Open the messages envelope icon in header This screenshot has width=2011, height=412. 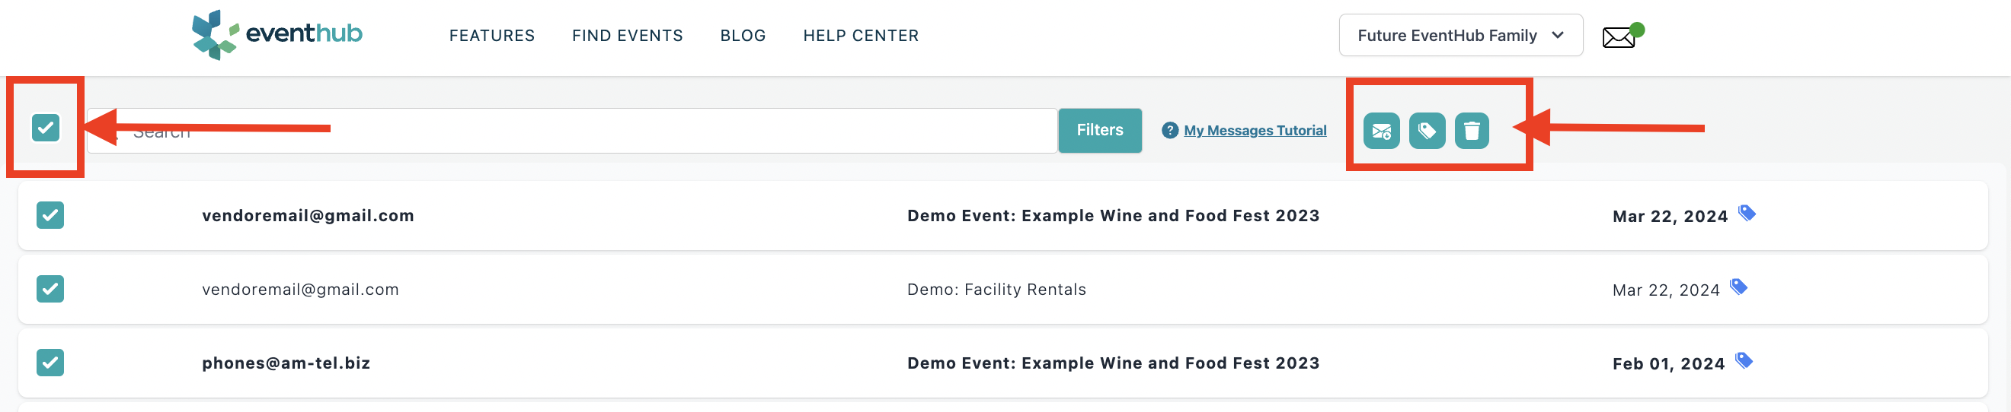1619,36
